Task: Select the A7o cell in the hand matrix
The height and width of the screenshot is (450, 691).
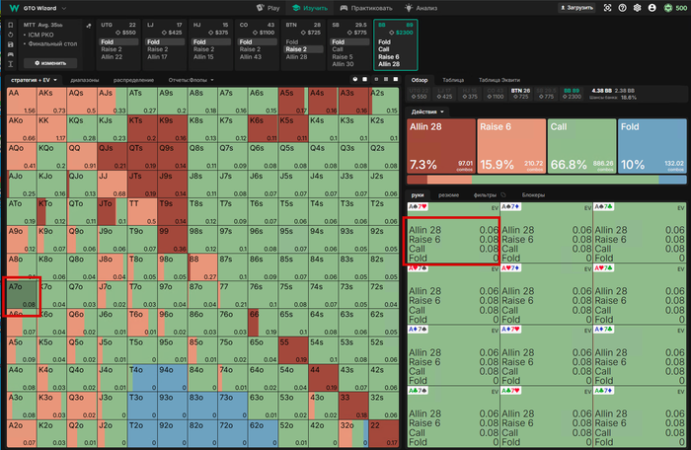Action: (22, 295)
